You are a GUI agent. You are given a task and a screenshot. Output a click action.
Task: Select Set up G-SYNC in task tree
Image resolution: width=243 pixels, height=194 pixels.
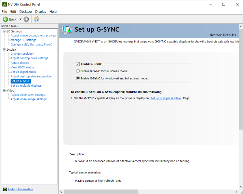pos(21,81)
